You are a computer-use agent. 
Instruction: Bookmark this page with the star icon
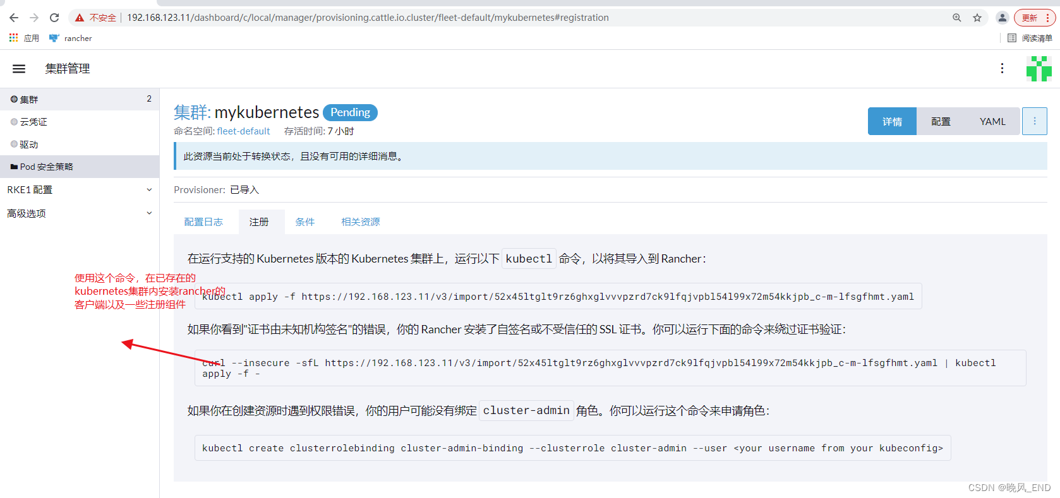pyautogui.click(x=977, y=18)
